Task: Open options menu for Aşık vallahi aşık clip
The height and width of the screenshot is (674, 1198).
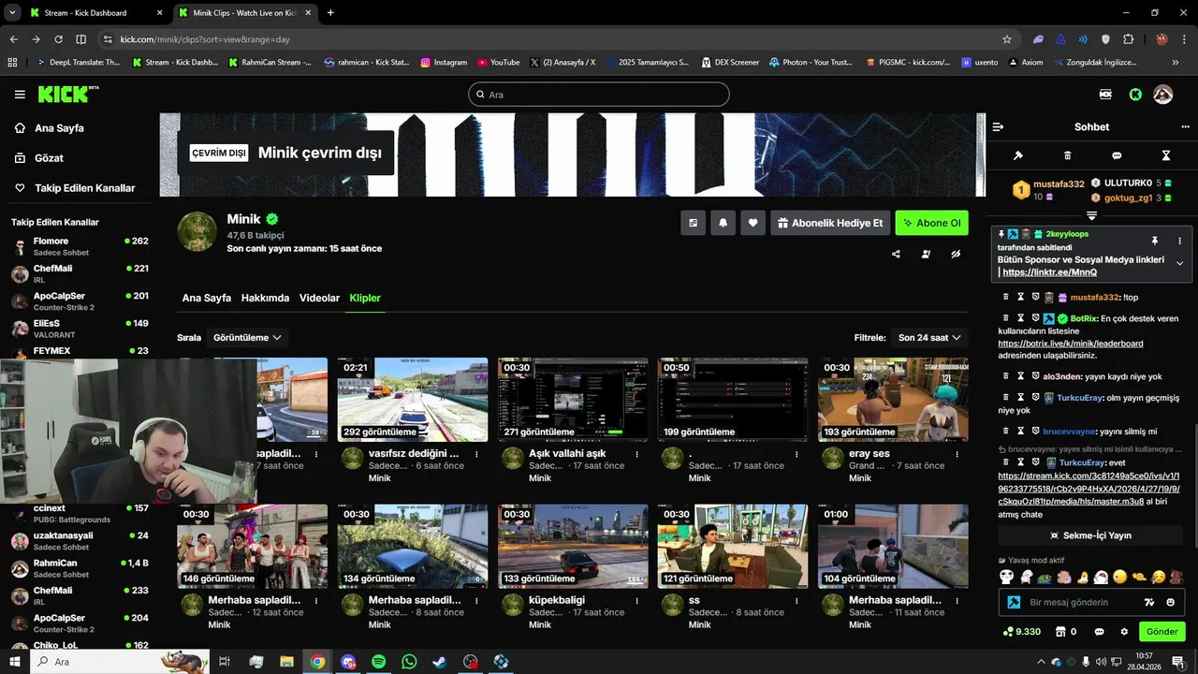Action: pos(636,454)
